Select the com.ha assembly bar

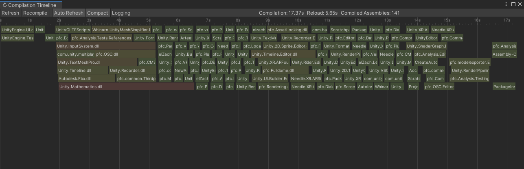pyautogui.click(x=319, y=30)
